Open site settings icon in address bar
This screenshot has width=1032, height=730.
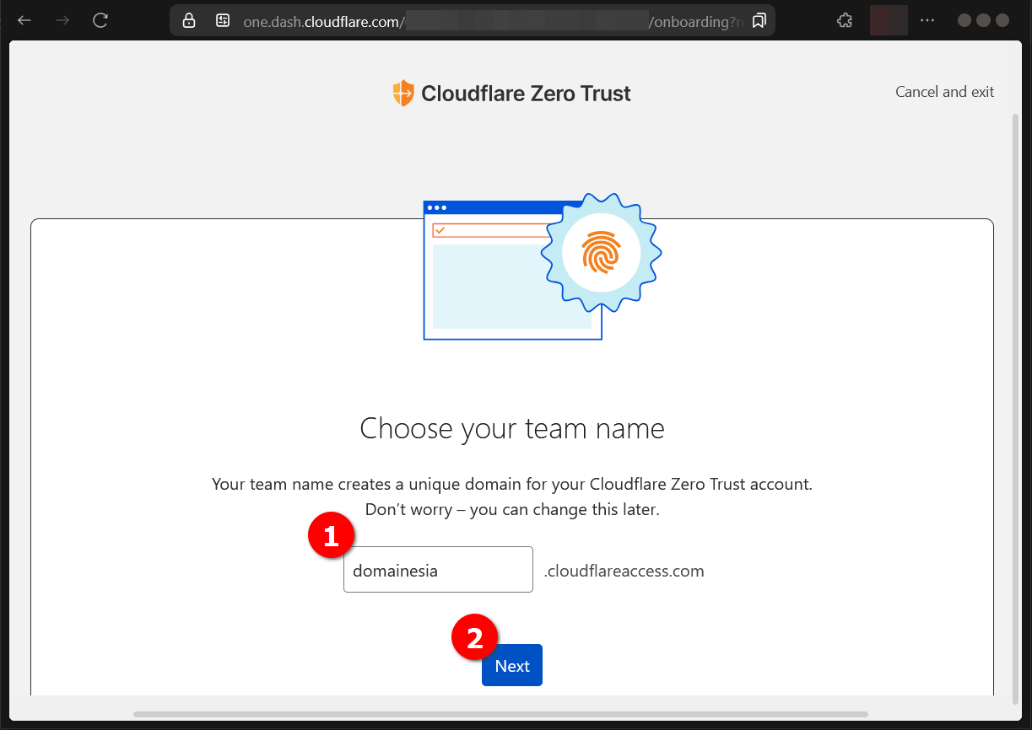(223, 20)
